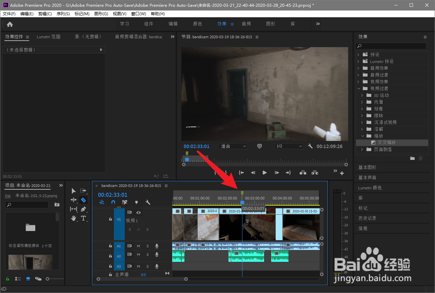Expand the 预设 effects folder
The height and width of the screenshot is (293, 435).
[358, 55]
